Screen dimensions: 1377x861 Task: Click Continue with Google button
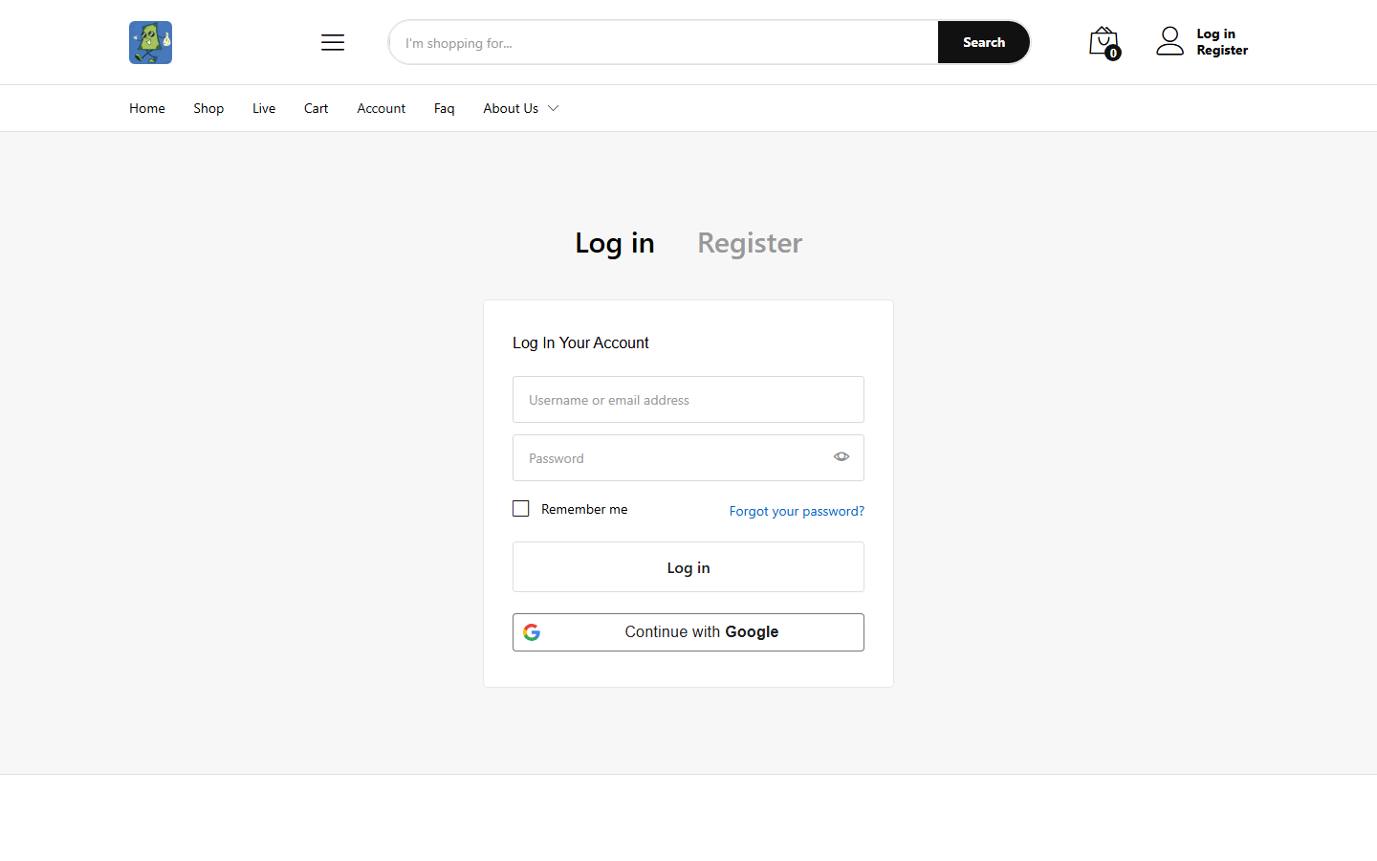coord(688,632)
